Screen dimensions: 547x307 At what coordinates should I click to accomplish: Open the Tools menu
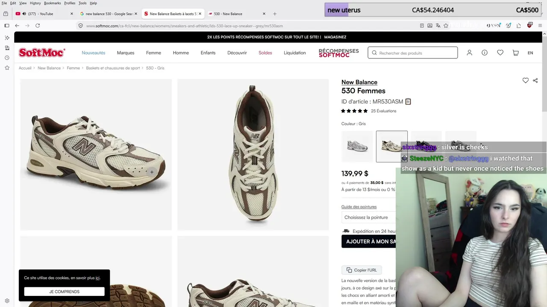point(82,3)
